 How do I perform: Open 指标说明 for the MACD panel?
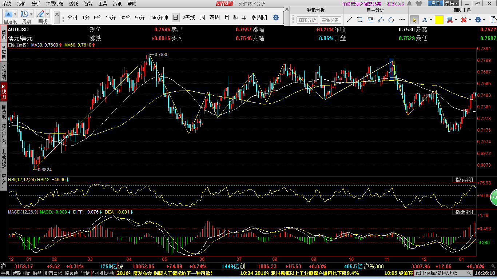click(x=464, y=212)
